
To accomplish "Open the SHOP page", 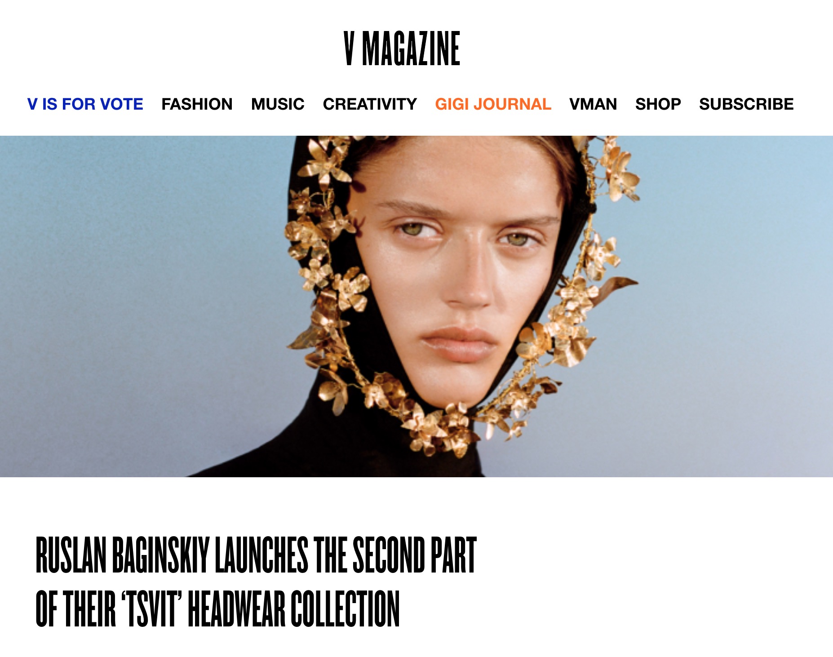I will (658, 104).
